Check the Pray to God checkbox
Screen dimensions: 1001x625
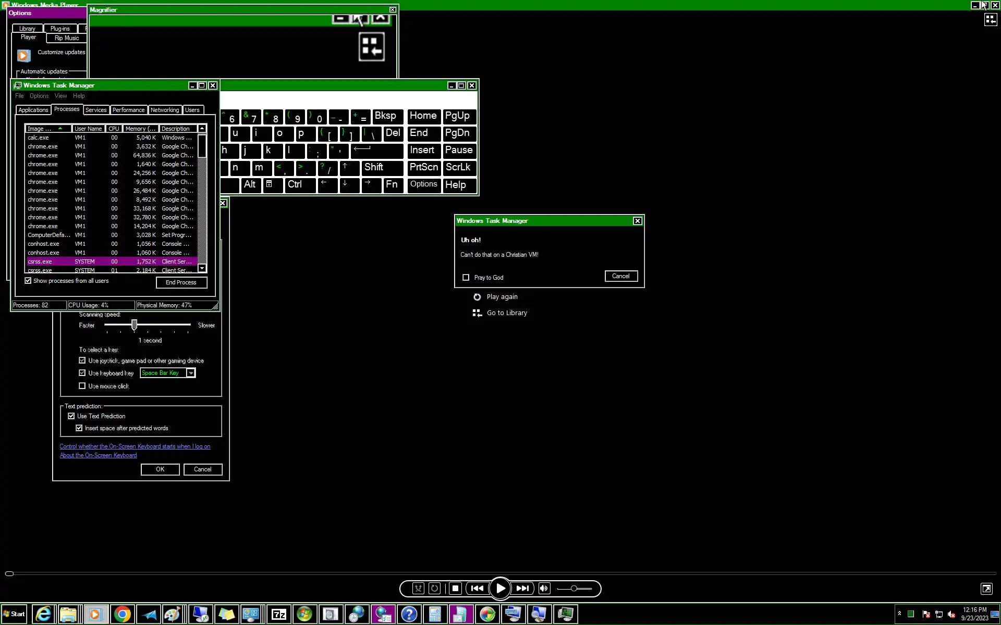click(x=466, y=278)
